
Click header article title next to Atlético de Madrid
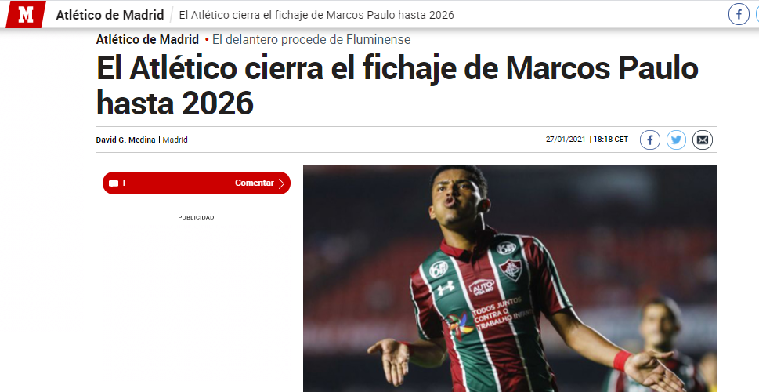pos(316,15)
